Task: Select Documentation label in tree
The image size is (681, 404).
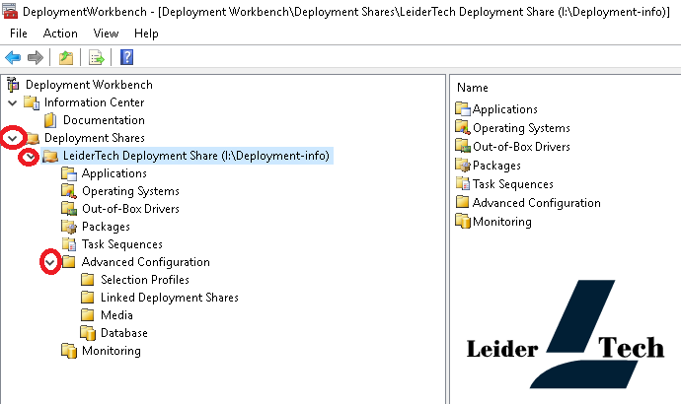Action: click(104, 120)
